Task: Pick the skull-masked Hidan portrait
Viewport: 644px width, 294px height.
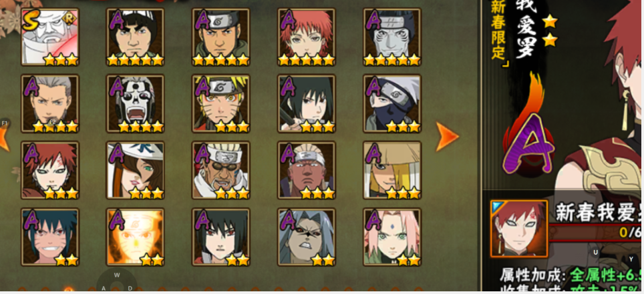Action: point(135,103)
